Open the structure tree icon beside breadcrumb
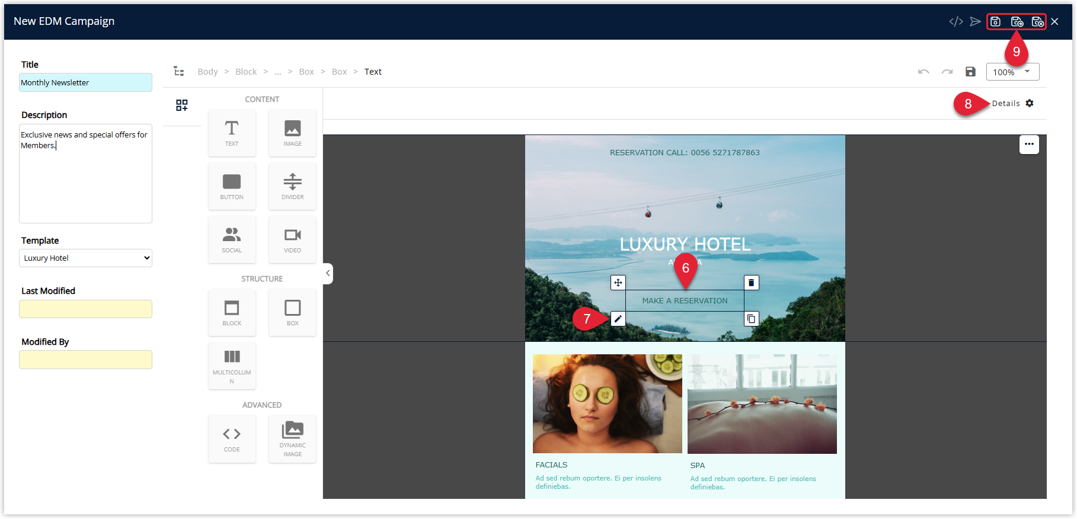Screen dimensions: 1077x519 click(x=178, y=71)
